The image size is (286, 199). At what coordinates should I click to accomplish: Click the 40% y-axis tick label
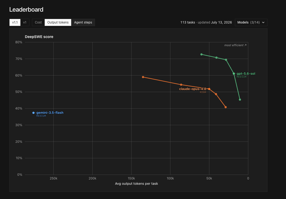pyautogui.click(x=19, y=108)
